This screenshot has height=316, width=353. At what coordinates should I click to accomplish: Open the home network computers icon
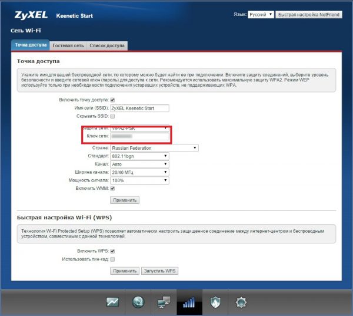[x=164, y=302]
